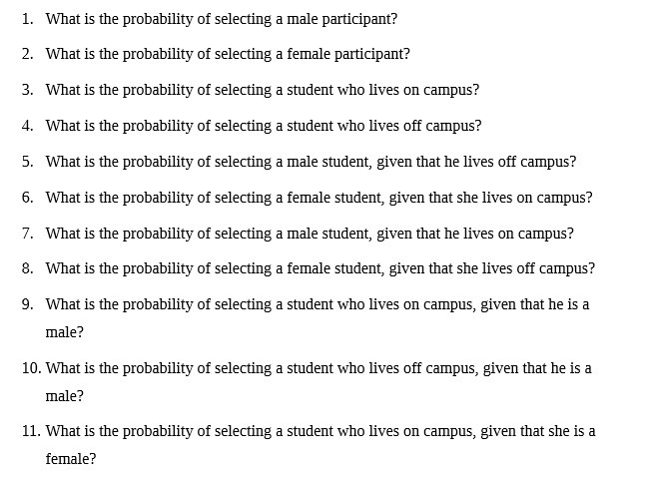Click question 8 about female given off campus
The image size is (645, 481).
point(320,268)
